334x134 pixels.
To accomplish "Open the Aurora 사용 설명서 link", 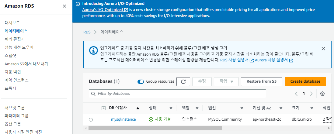I will pos(274,60).
